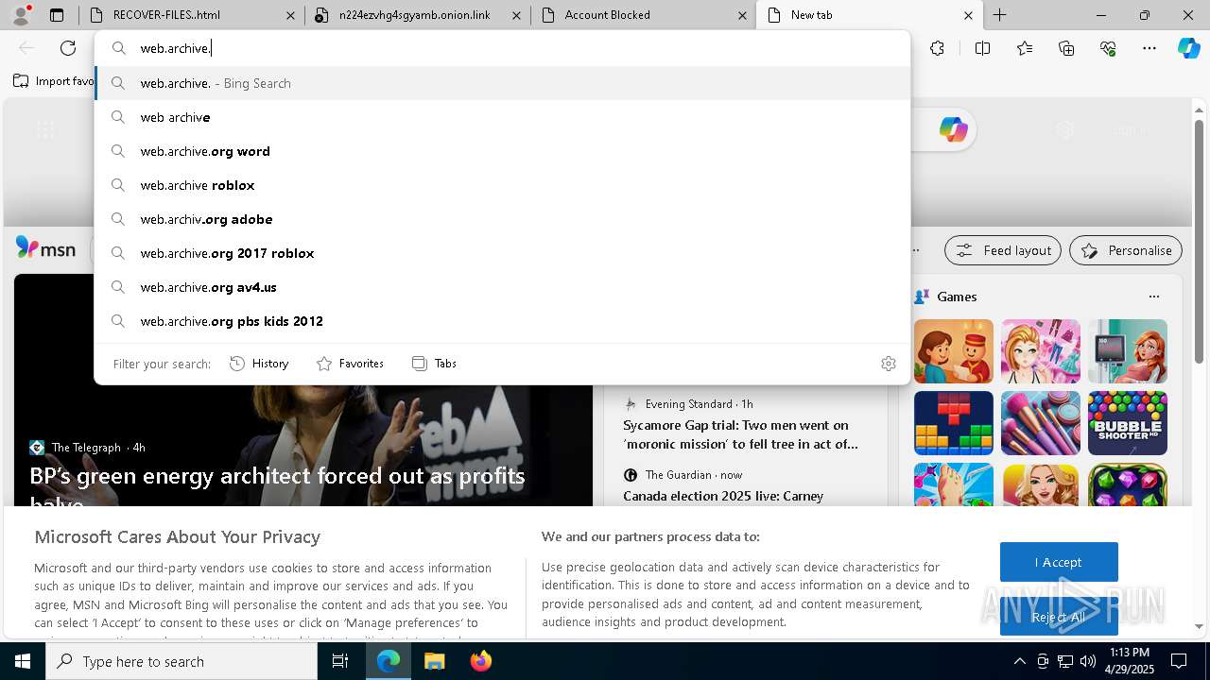
Task: Select the 'web archive' suggestion
Action: pyautogui.click(x=503, y=117)
